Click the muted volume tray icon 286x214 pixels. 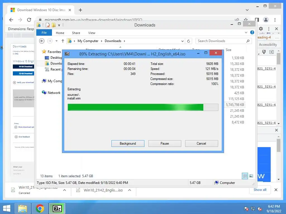click(x=259, y=209)
